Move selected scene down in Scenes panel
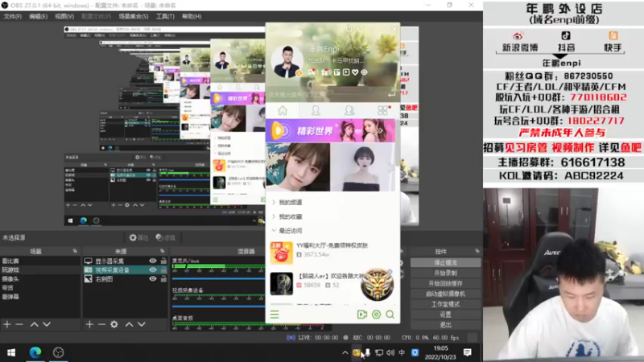Screen dimensions: 644x362 (x=47, y=324)
